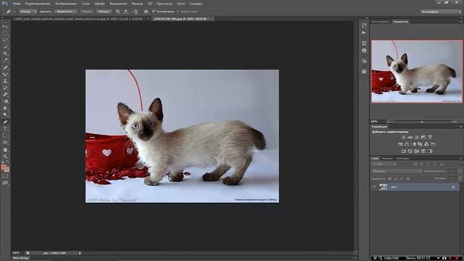Screen dimensions: 464x261
Task: Toggle lock all in Layers lock row
Action: [x=408, y=178]
